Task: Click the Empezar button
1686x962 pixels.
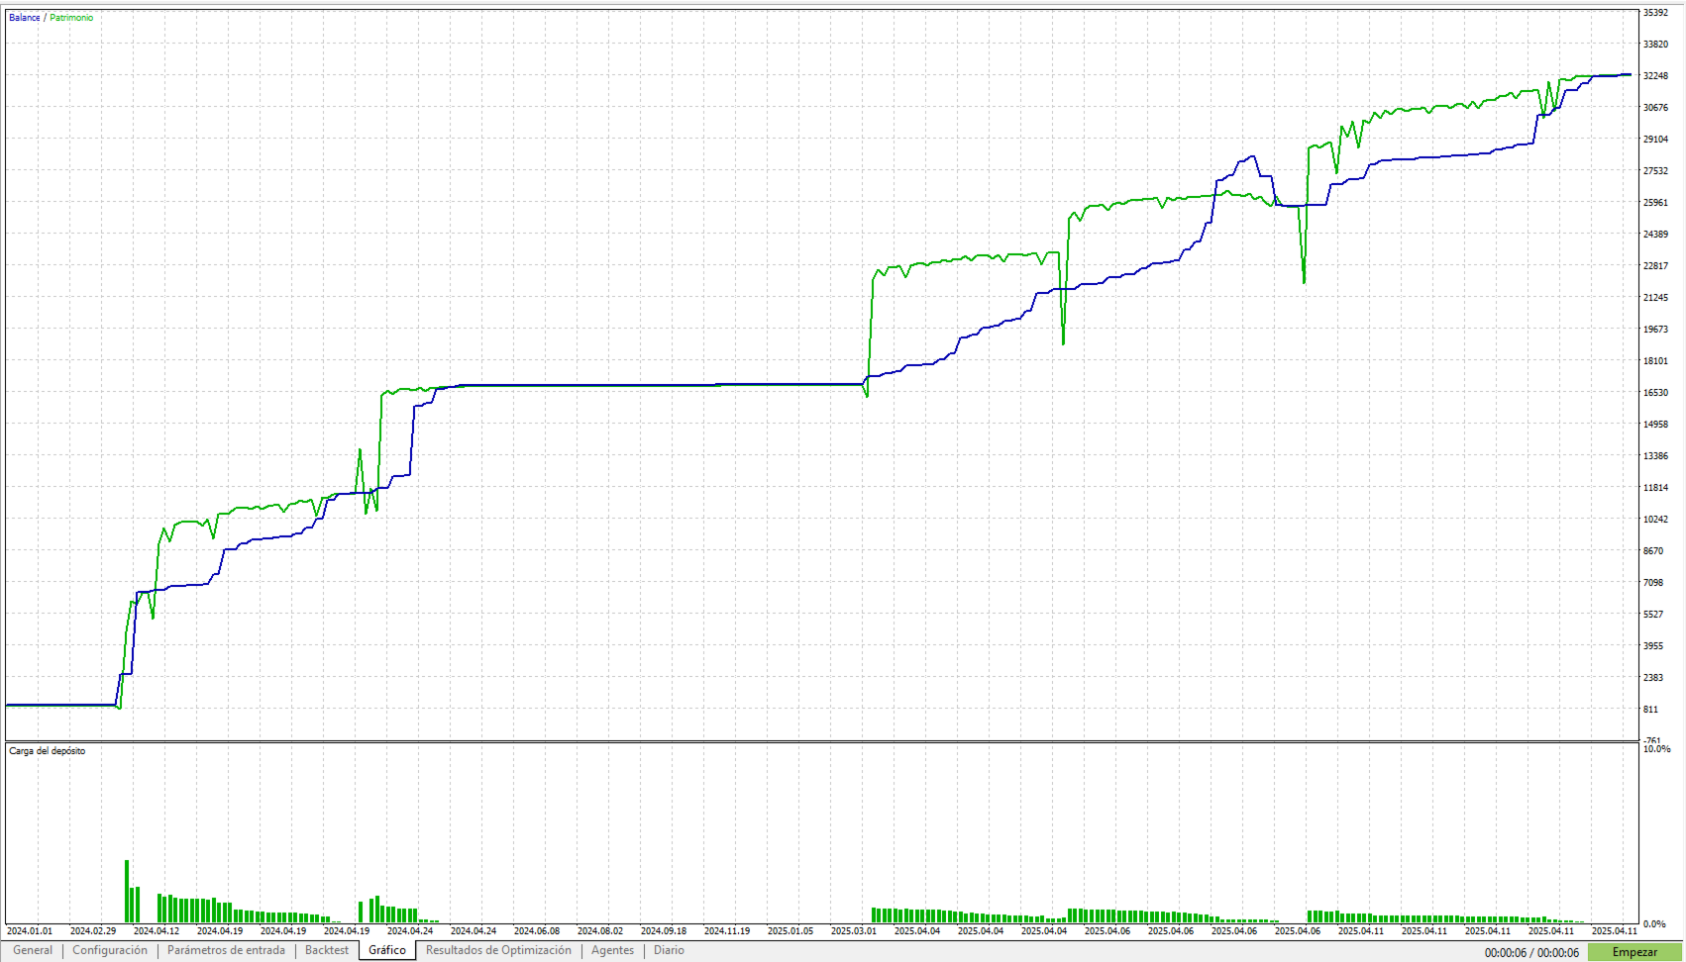Action: click(x=1634, y=952)
